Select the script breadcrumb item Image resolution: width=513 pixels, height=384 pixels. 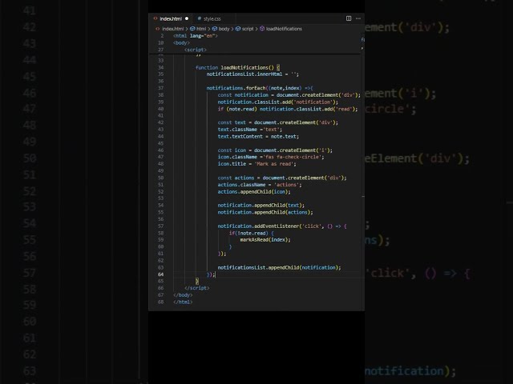click(x=244, y=29)
